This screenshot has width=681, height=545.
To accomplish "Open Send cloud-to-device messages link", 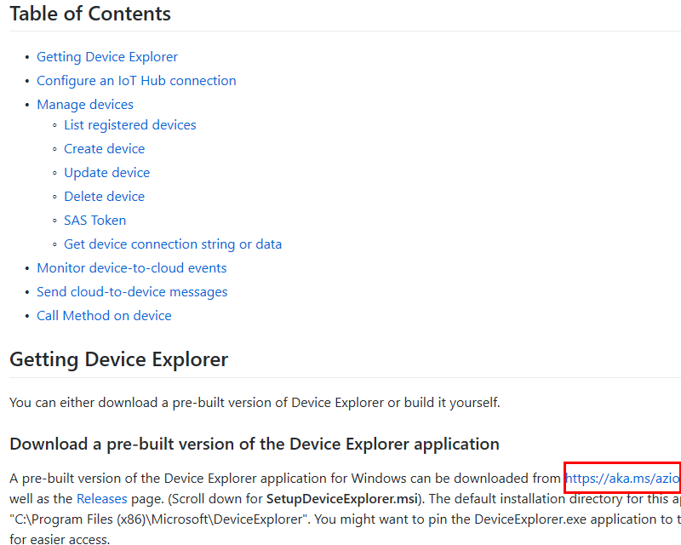I will coord(132,292).
